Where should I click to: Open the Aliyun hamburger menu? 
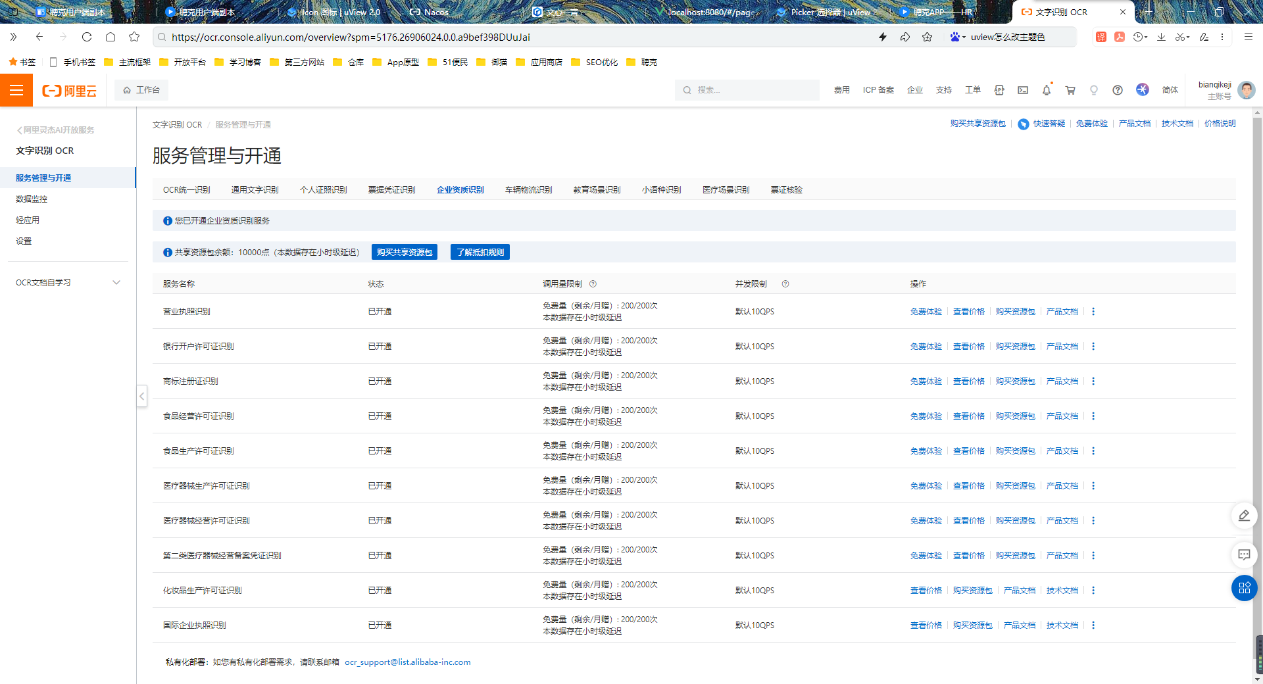16,90
